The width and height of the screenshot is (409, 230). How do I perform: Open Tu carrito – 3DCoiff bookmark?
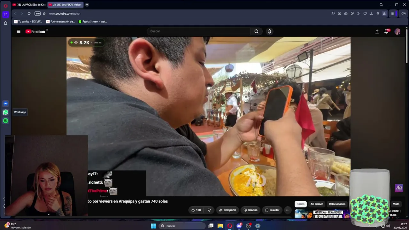tap(28, 22)
